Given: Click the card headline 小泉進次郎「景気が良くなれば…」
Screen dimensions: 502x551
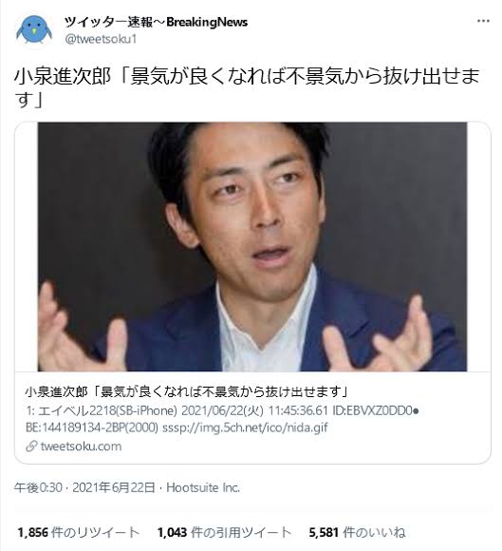Looking at the screenshot, I should tap(186, 391).
